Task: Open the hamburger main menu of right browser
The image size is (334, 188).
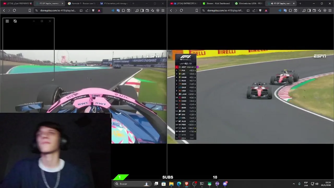Action: click(x=330, y=10)
